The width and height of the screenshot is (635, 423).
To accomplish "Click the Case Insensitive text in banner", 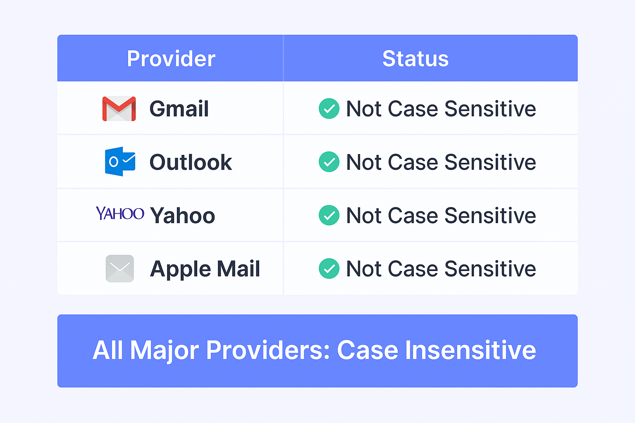I will [437, 350].
